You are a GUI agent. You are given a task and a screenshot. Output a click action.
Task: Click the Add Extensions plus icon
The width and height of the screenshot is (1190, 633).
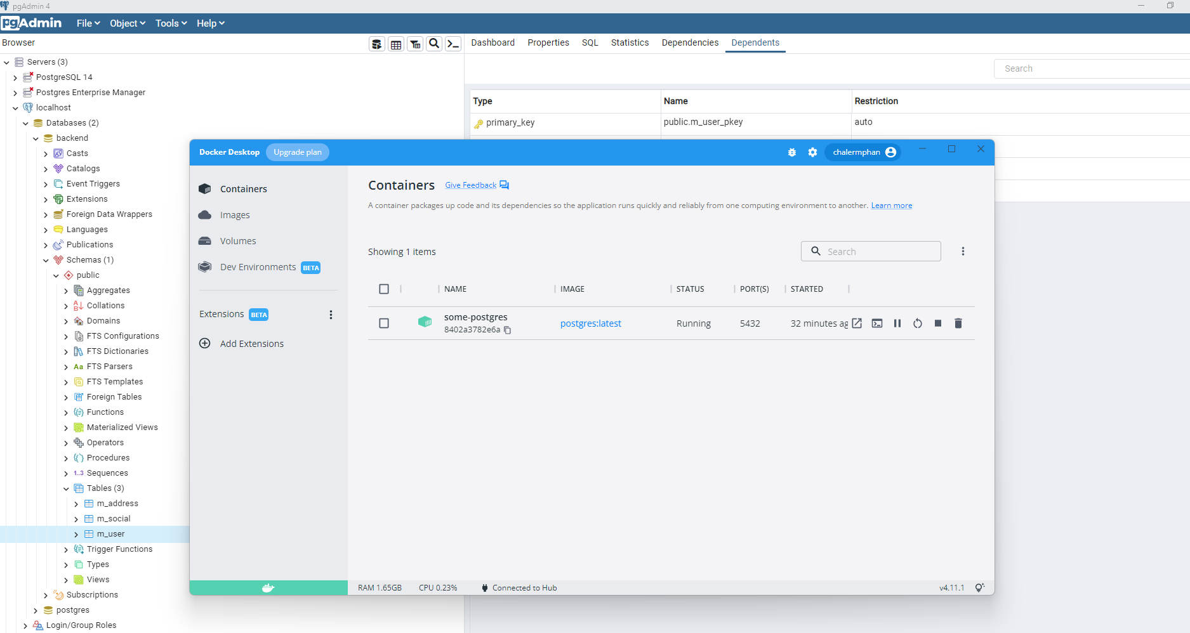205,343
